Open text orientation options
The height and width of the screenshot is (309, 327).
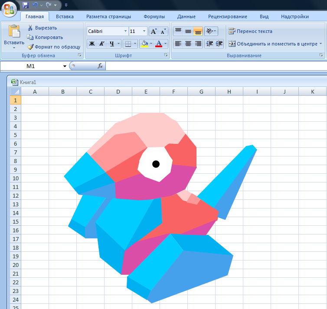tap(211, 31)
